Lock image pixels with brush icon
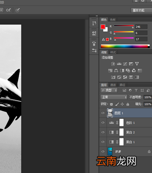 [x=117, y=104]
